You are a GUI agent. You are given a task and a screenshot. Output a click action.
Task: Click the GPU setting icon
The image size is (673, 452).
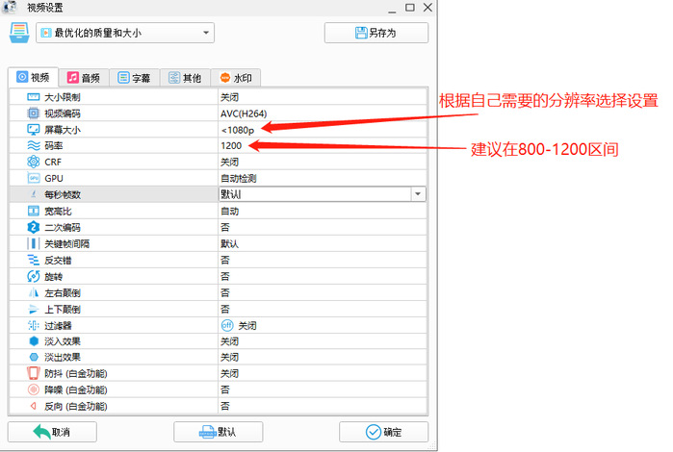pyautogui.click(x=33, y=178)
